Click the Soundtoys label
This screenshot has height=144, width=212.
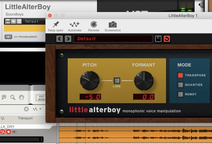point(15,14)
